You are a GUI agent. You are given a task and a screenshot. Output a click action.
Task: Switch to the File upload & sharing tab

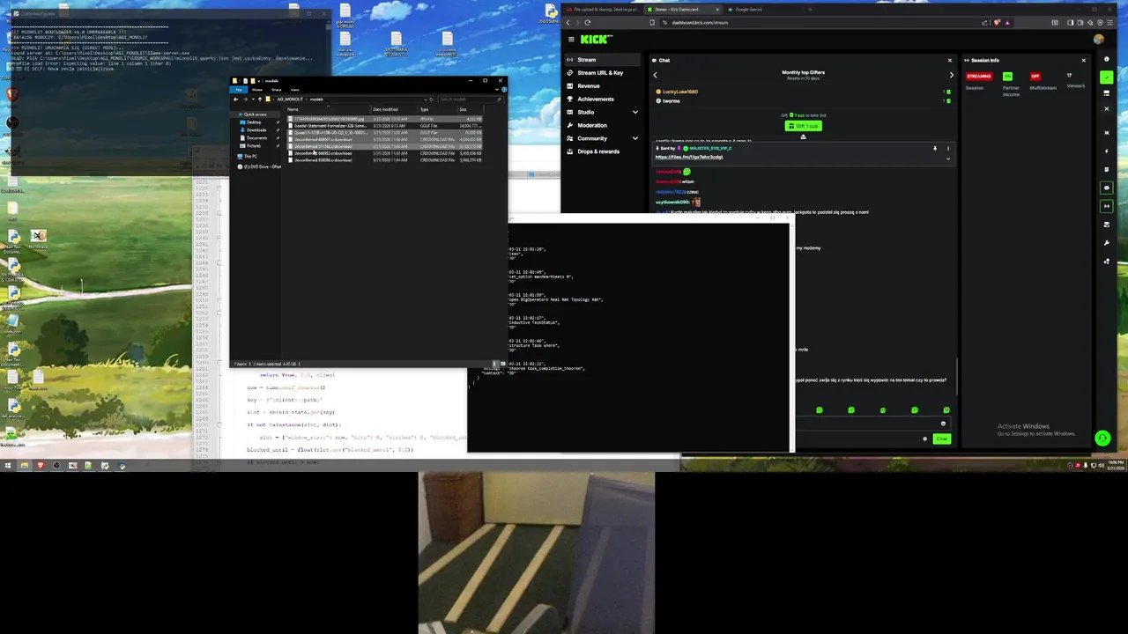tap(602, 9)
